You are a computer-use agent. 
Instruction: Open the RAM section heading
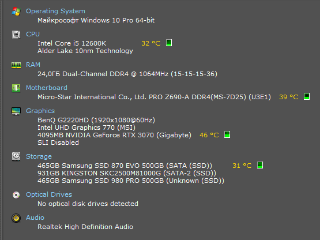coord(33,65)
